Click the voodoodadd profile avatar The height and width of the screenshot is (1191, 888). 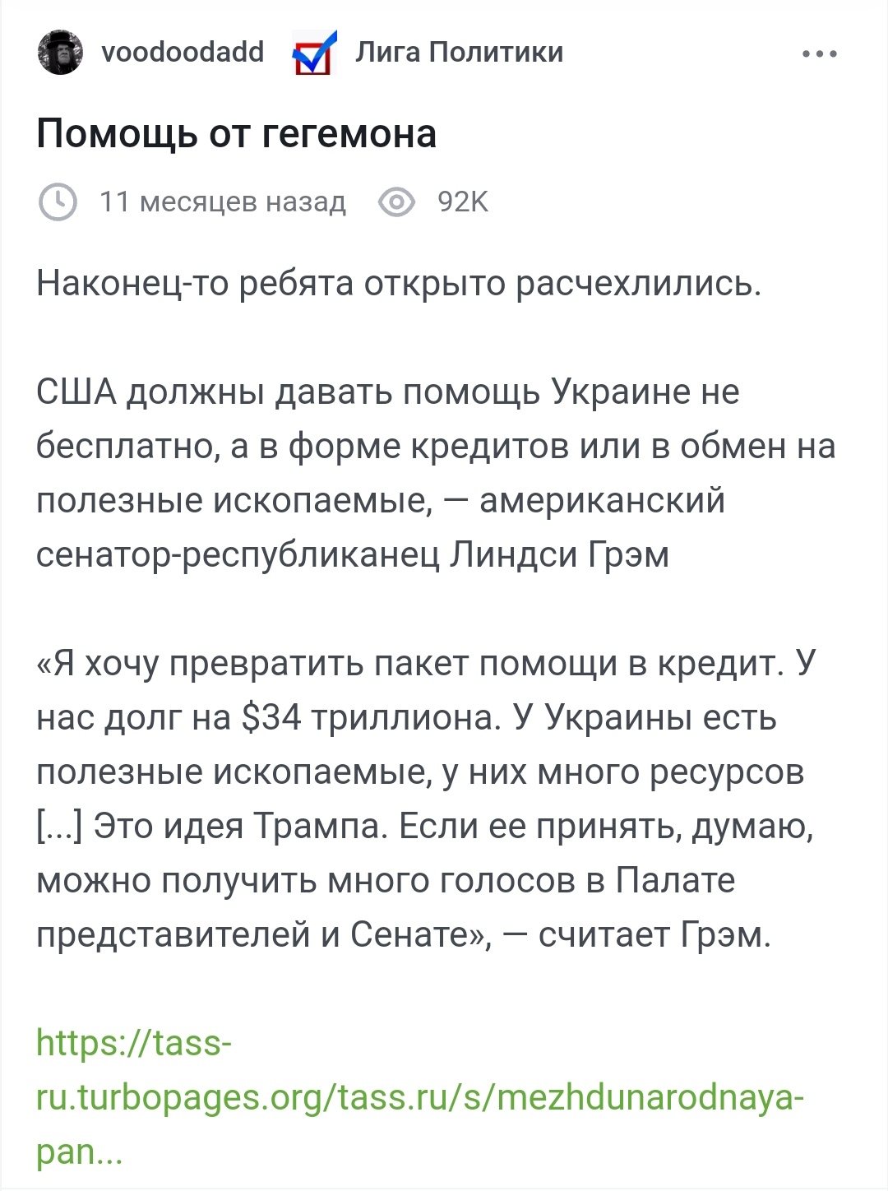pos(61,53)
